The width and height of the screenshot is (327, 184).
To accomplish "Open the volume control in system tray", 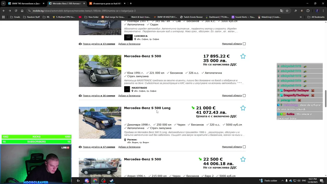I will (299, 181).
